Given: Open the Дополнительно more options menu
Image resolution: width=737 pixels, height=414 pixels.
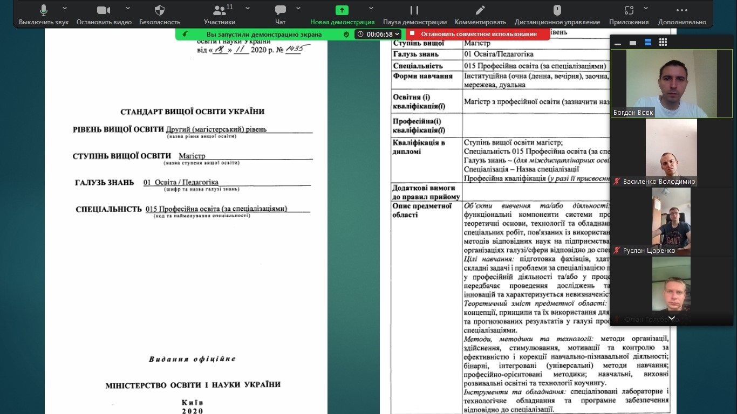Looking at the screenshot, I should tap(681, 14).
